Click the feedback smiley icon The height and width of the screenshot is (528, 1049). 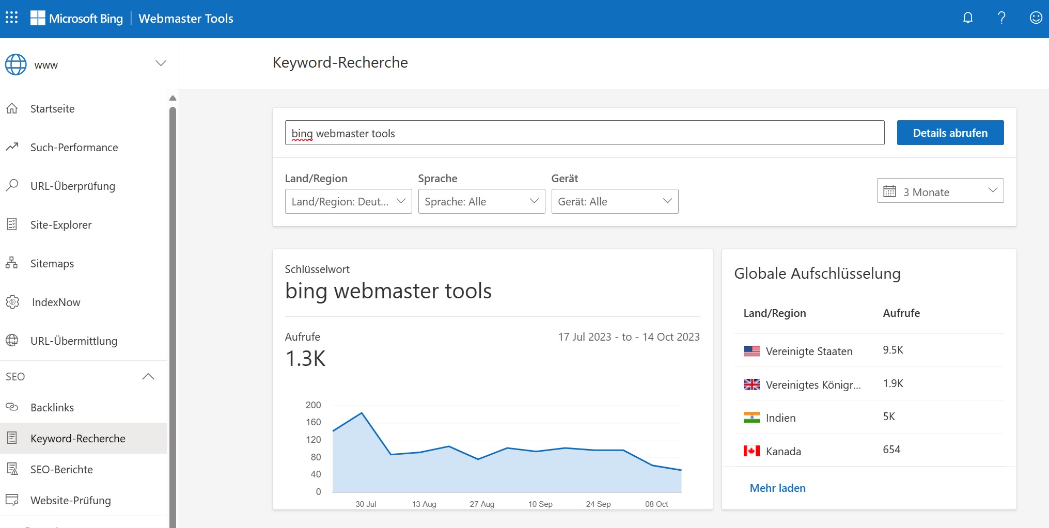pos(1036,18)
